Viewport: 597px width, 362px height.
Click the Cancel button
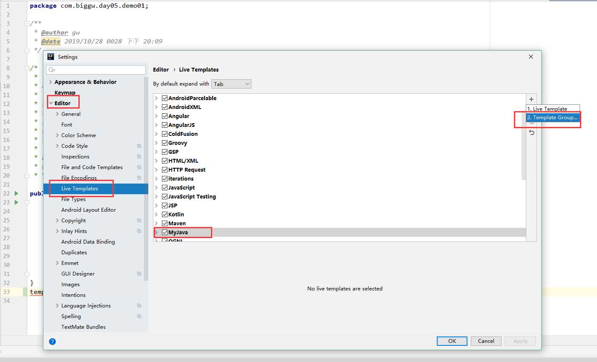[x=486, y=341]
